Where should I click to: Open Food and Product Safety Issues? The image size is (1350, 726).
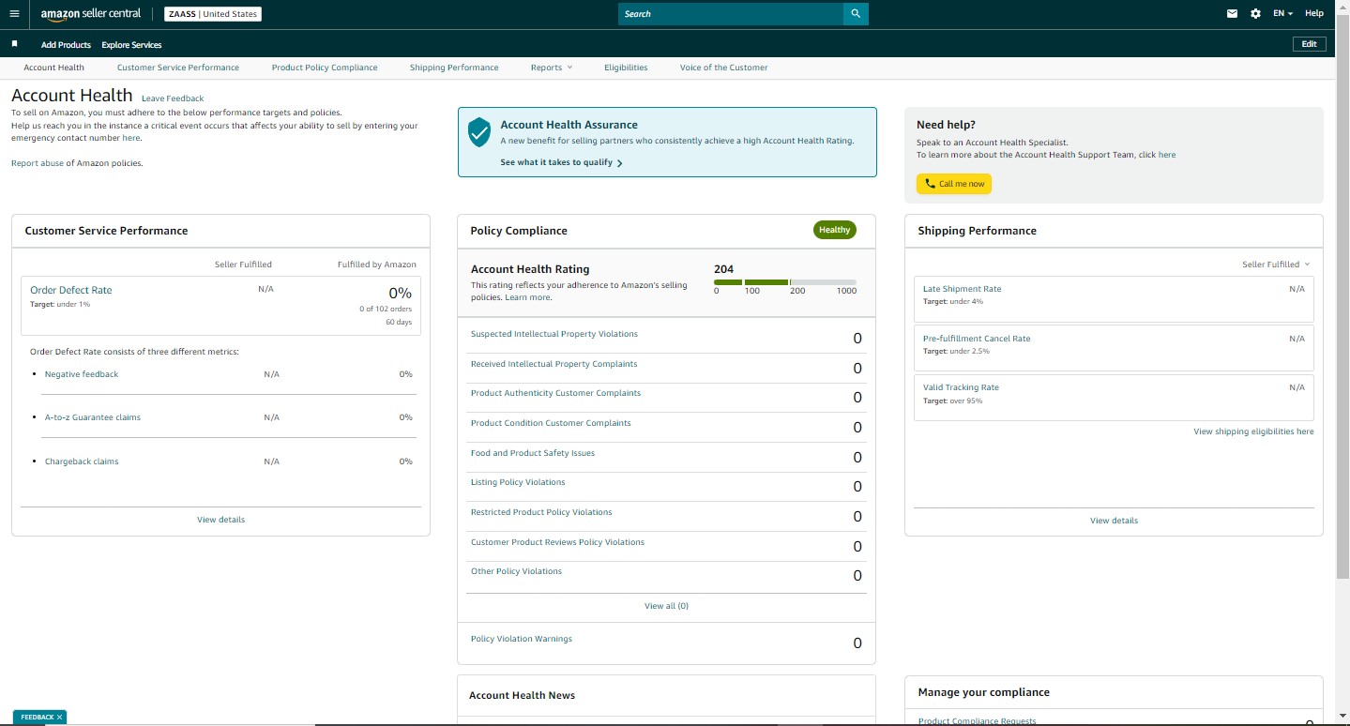tap(533, 453)
